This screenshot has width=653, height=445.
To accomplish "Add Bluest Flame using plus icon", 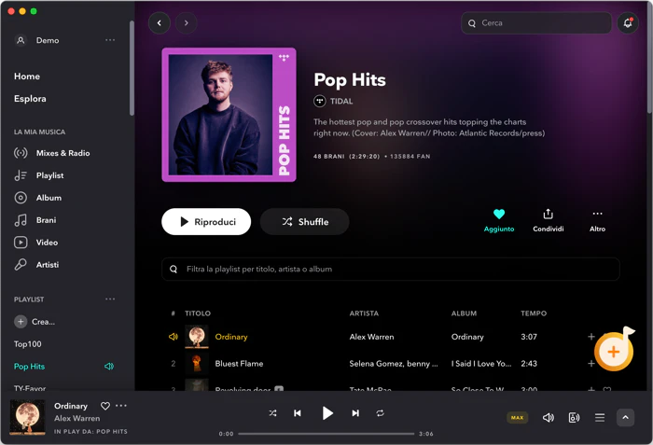I will 590,364.
